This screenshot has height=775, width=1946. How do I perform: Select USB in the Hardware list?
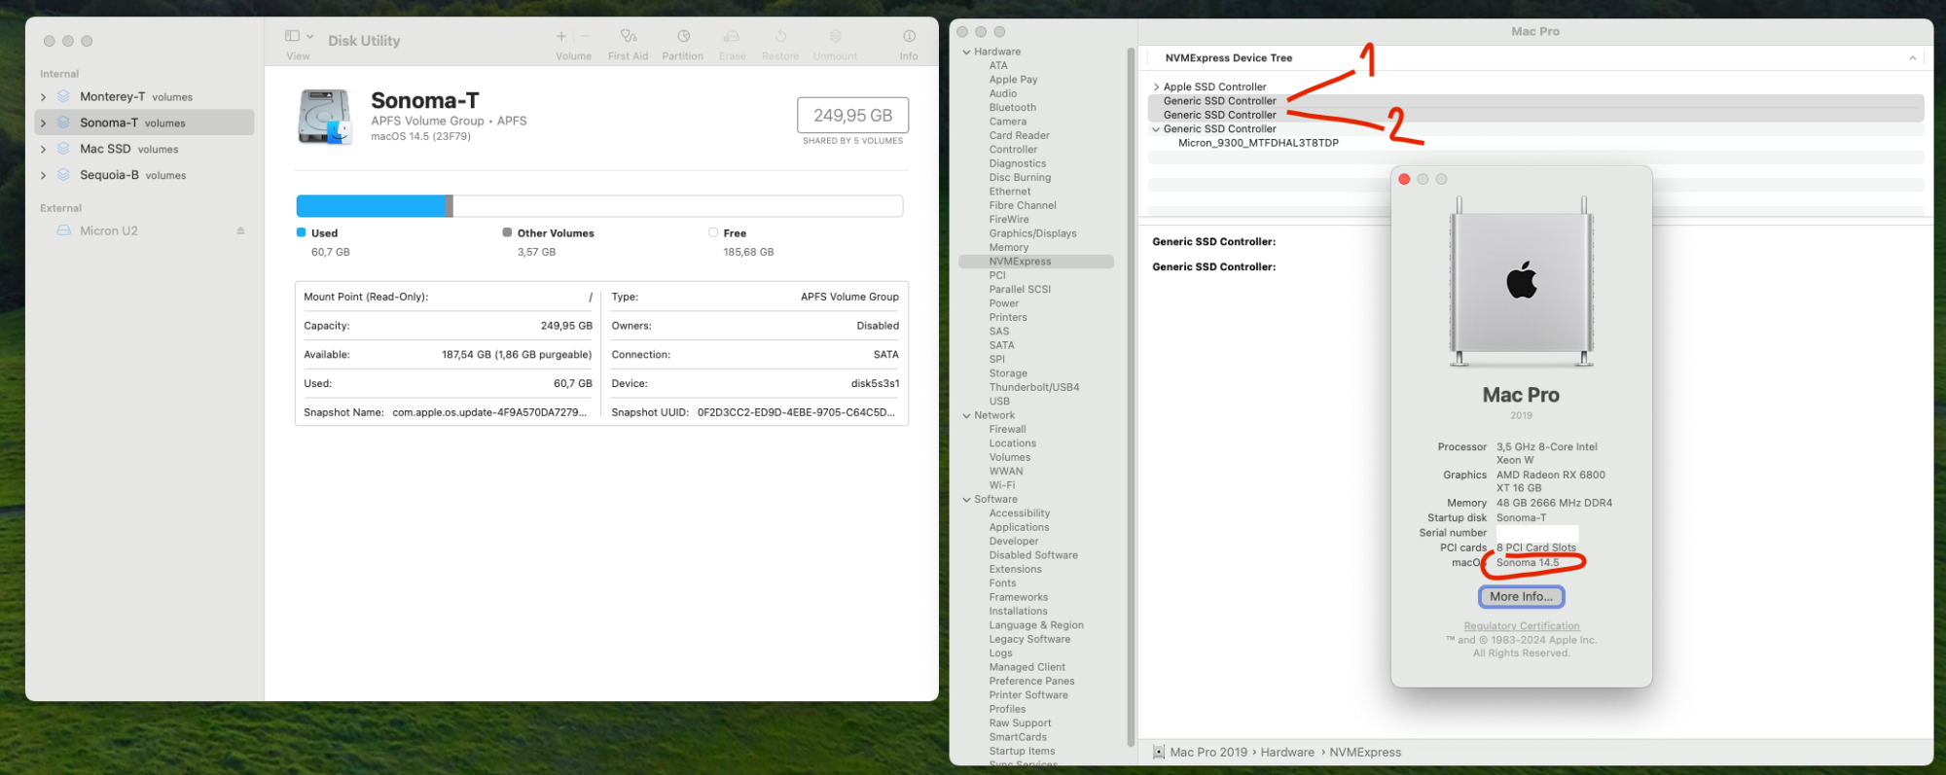(x=999, y=401)
